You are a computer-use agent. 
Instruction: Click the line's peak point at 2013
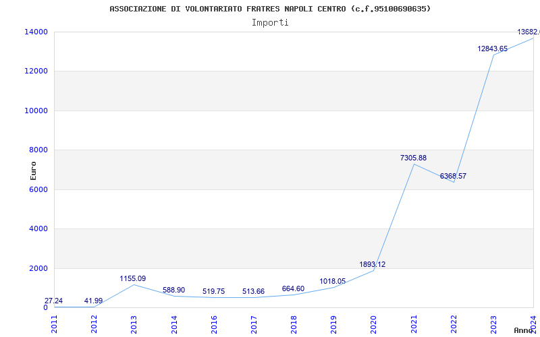tap(134, 284)
